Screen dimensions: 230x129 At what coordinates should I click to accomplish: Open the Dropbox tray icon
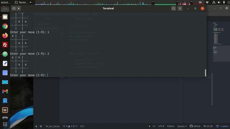tap(207, 3)
